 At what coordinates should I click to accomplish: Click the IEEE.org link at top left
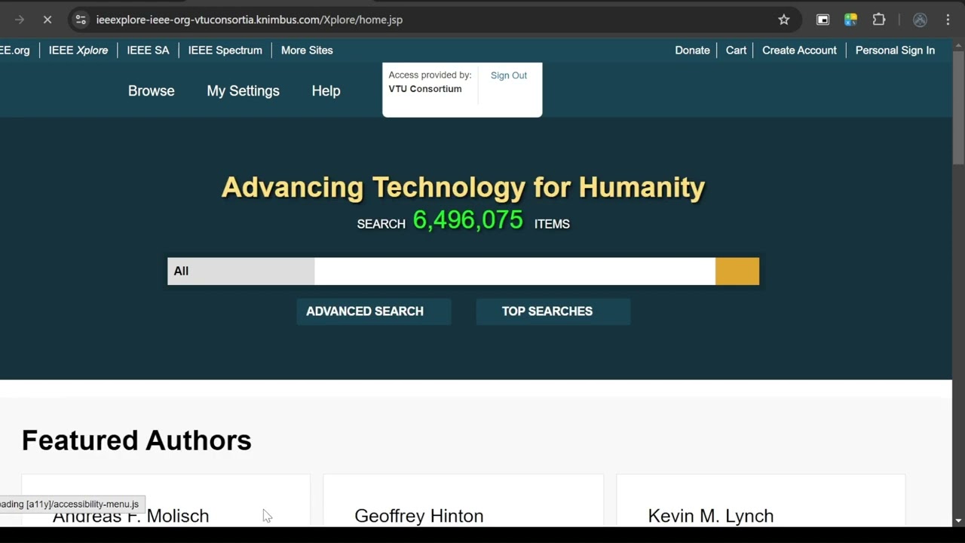(15, 51)
